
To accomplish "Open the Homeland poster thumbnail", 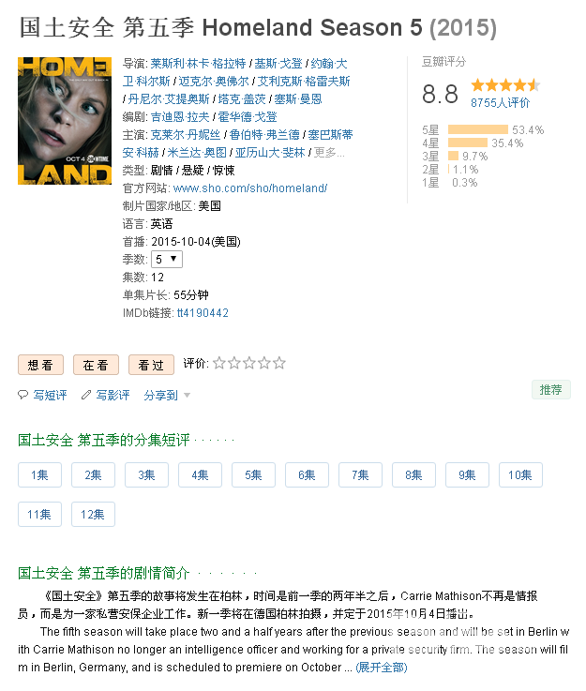I will [x=65, y=121].
